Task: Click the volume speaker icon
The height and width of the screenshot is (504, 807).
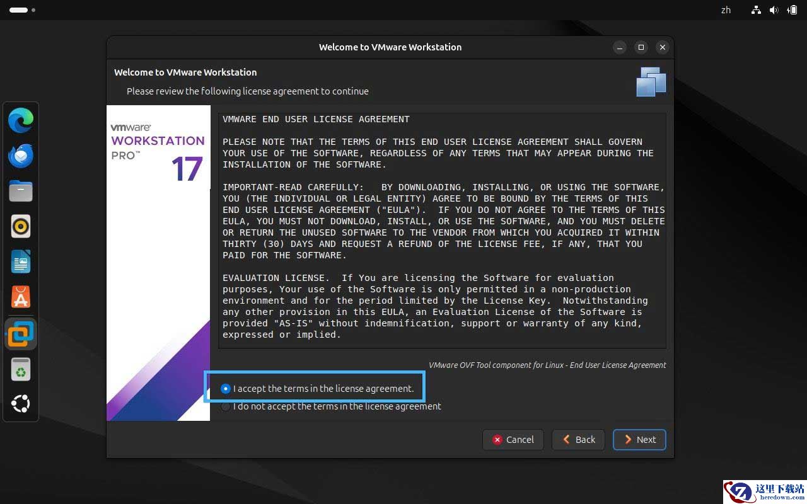Action: [x=774, y=10]
